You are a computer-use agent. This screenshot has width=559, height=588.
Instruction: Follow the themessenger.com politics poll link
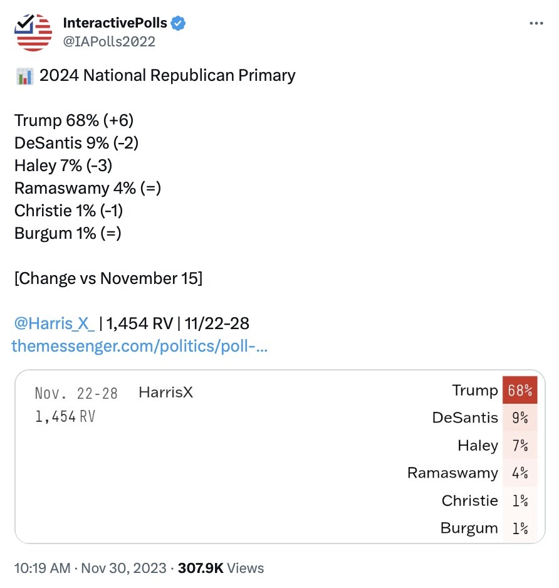pyautogui.click(x=140, y=346)
